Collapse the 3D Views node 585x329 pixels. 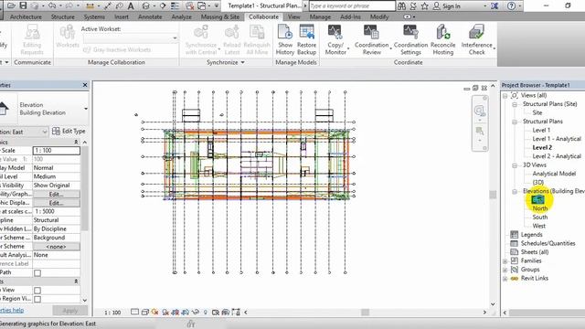pyautogui.click(x=515, y=165)
